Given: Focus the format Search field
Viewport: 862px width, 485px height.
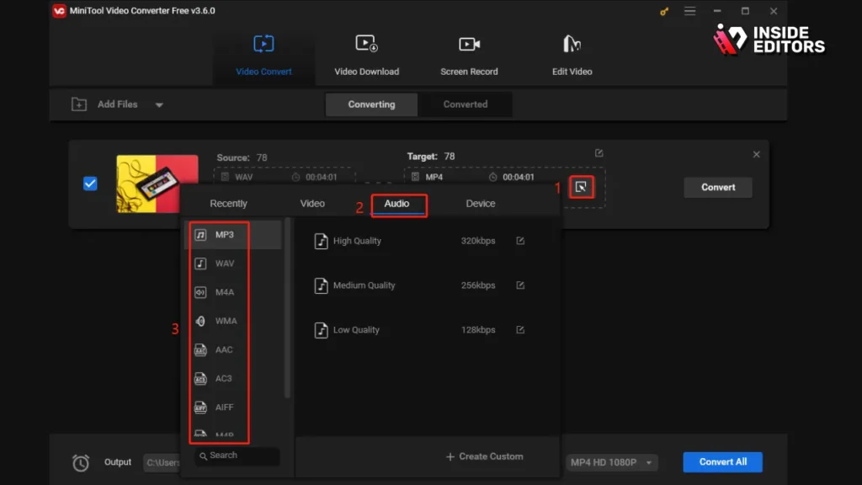Looking at the screenshot, I should click(237, 456).
